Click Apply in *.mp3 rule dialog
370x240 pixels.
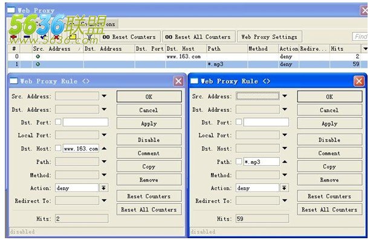[x=329, y=123]
